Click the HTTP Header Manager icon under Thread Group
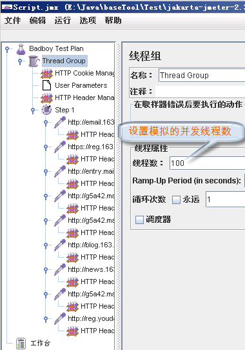The height and width of the screenshot is (350, 245). point(46,98)
